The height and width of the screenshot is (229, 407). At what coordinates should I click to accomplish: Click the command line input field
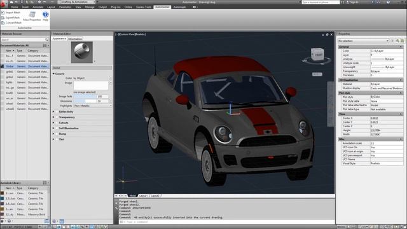(x=226, y=222)
